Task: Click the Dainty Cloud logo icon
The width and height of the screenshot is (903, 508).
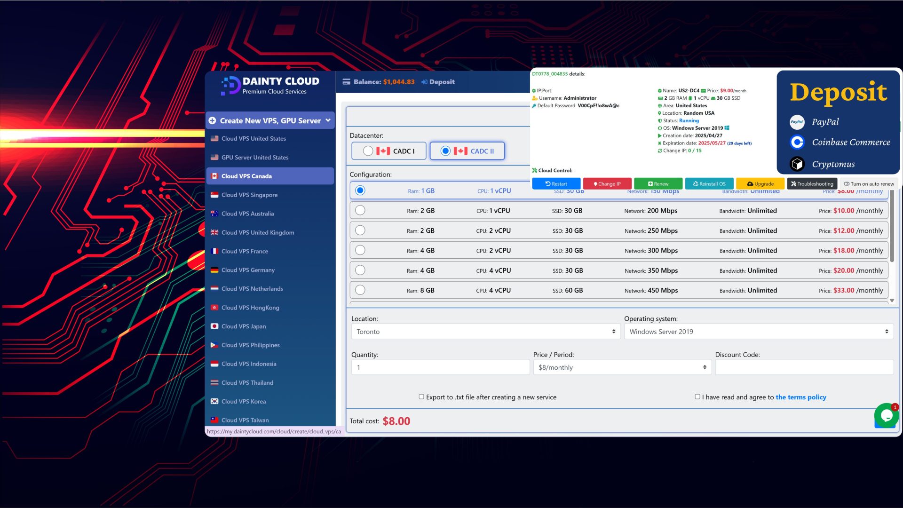Action: coord(230,86)
